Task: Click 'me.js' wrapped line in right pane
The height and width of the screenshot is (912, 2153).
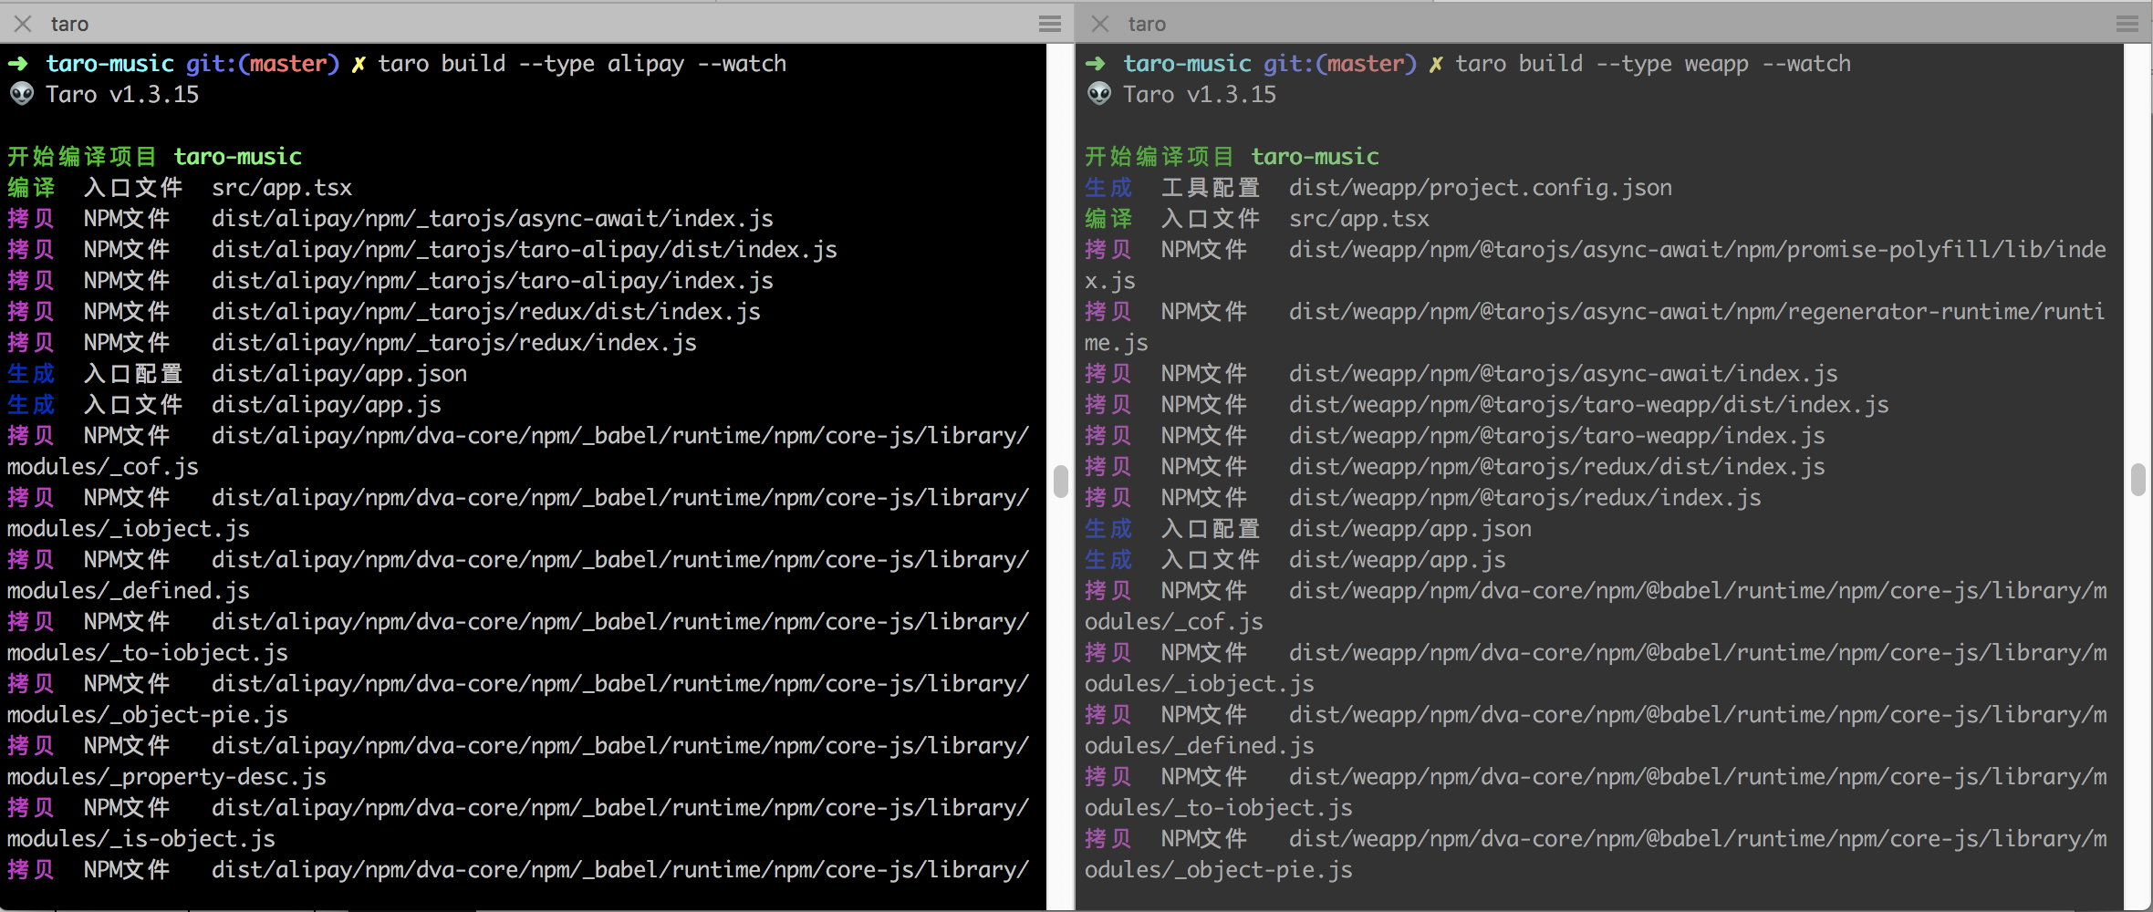Action: (x=1117, y=343)
